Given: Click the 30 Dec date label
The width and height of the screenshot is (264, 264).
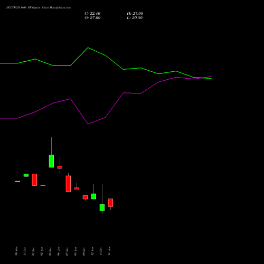Looking at the screenshot, I should [x=16, y=251].
